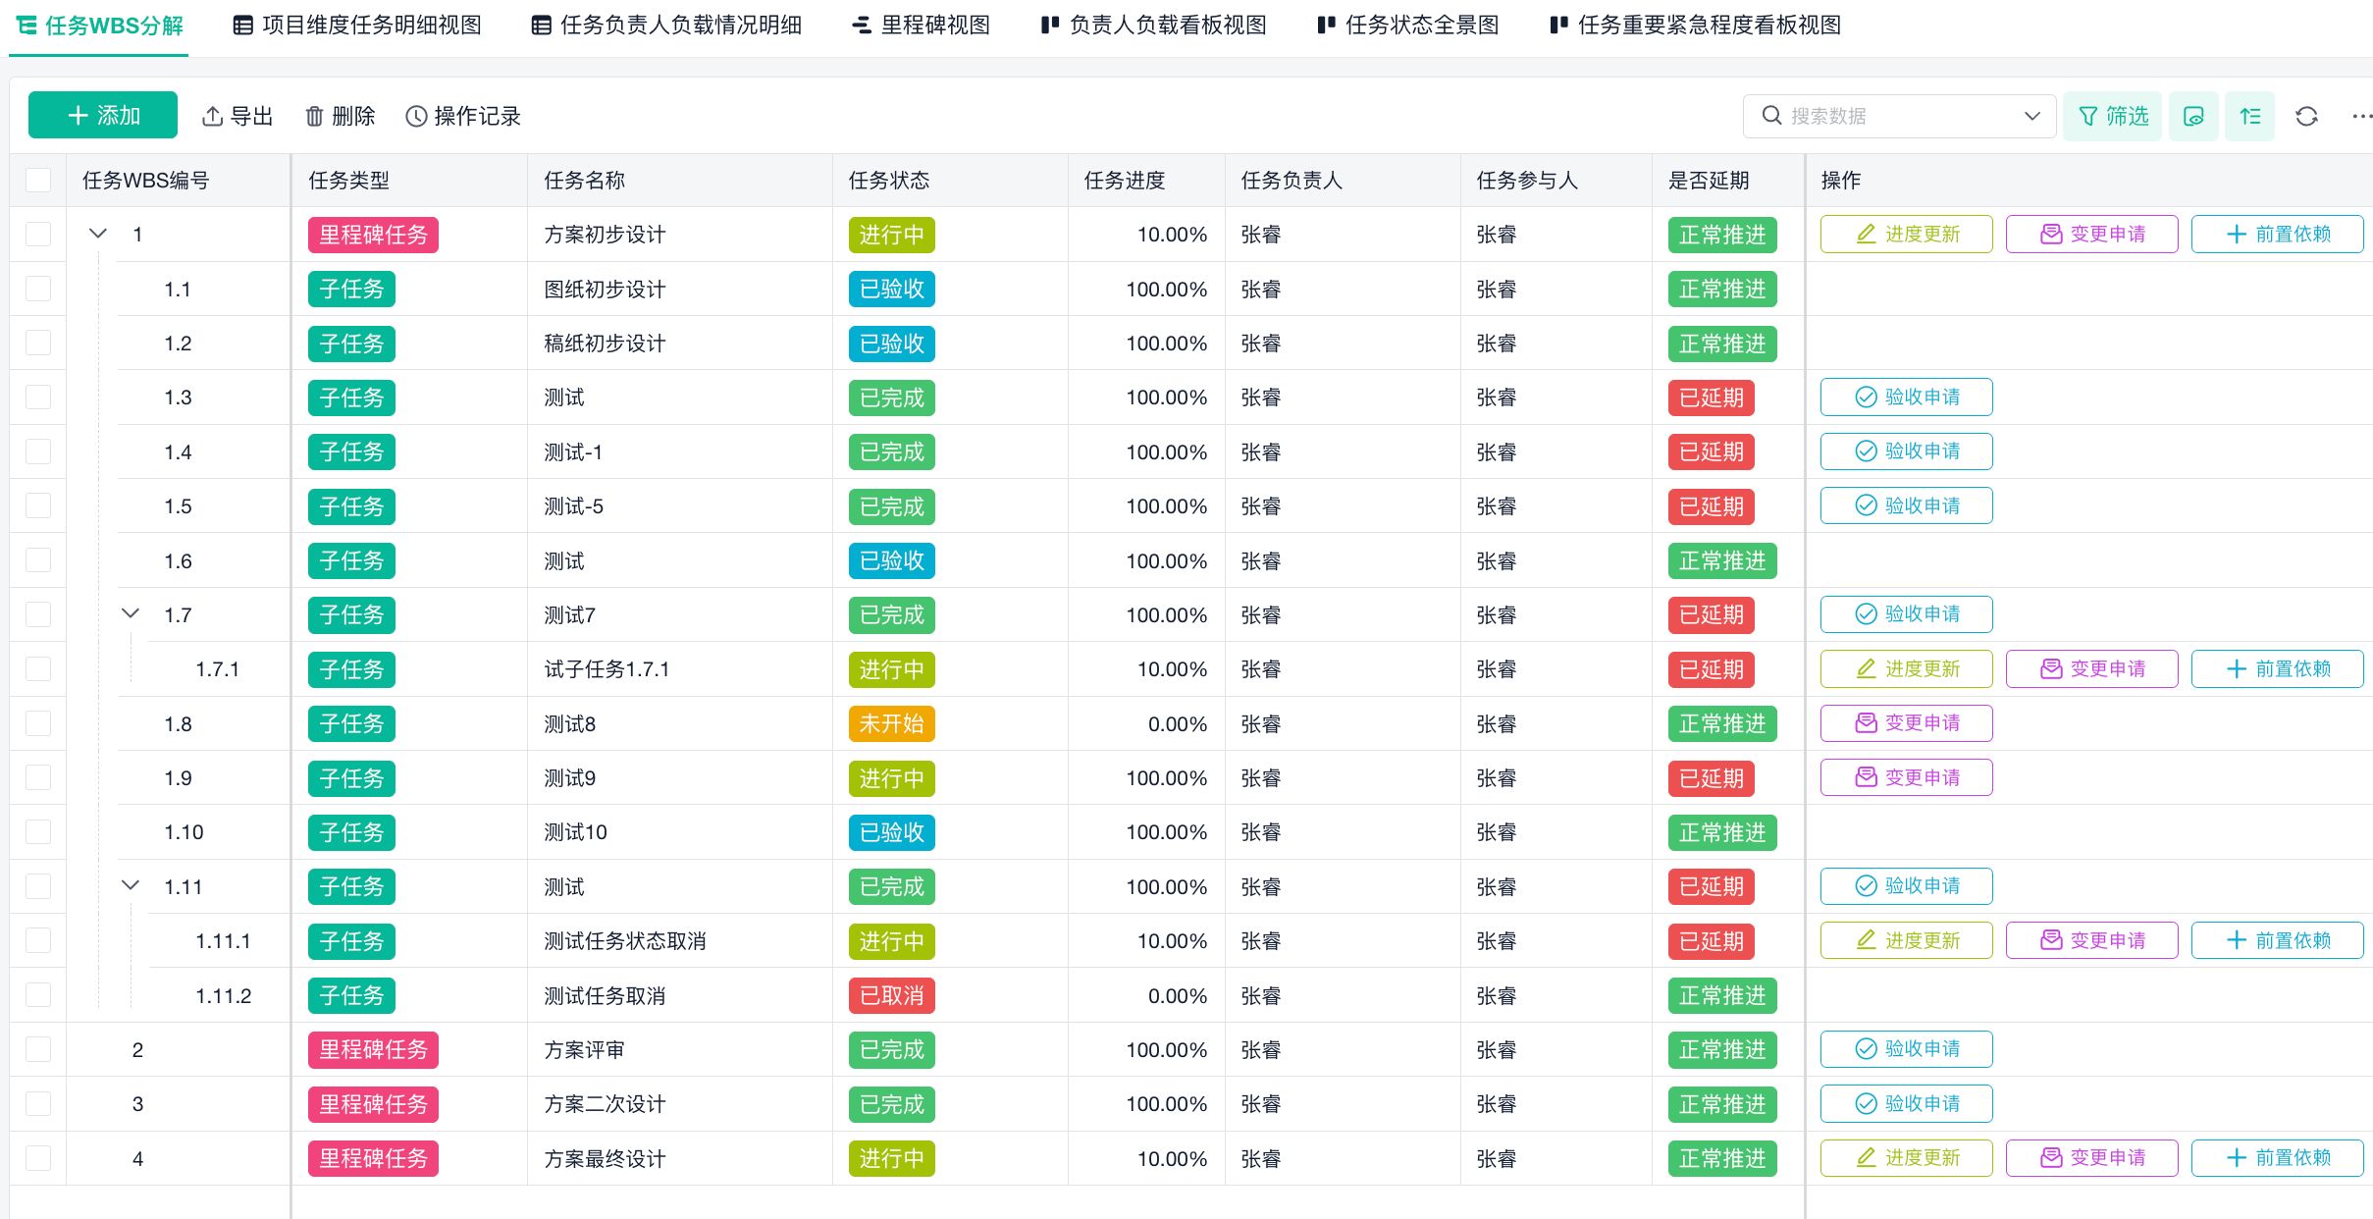Open 任务状态全景图 tab

[x=1408, y=26]
